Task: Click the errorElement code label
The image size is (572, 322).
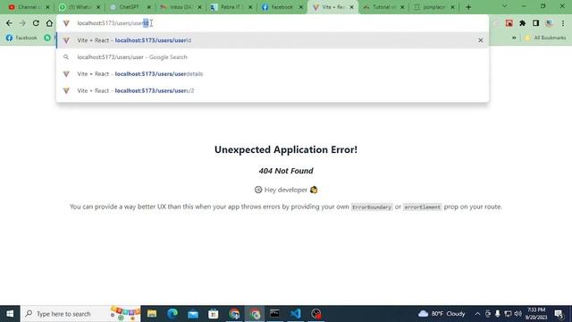Action: point(422,207)
